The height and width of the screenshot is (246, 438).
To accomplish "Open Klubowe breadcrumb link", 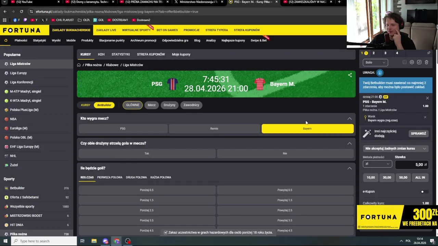I will point(112,65).
